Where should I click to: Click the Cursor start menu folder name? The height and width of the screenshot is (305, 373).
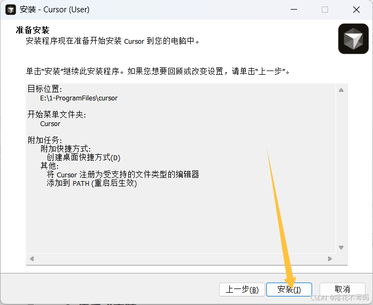[50, 124]
